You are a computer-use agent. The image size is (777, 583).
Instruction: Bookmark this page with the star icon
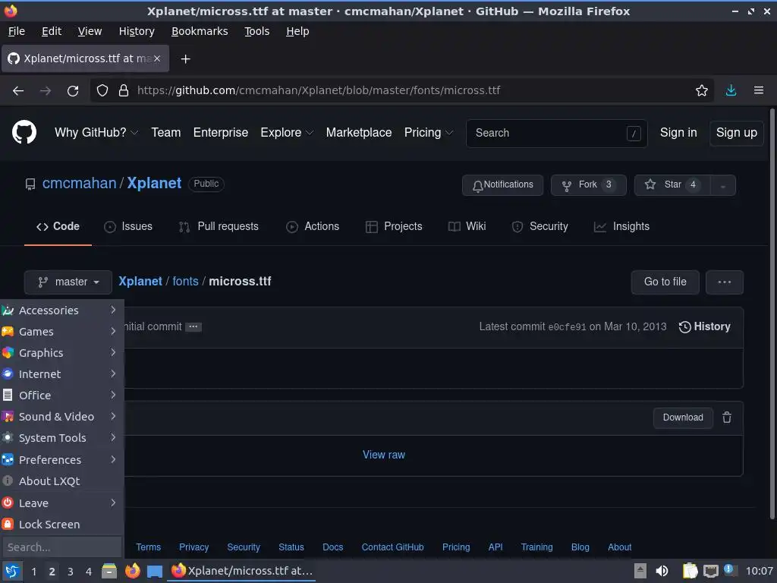tap(702, 91)
